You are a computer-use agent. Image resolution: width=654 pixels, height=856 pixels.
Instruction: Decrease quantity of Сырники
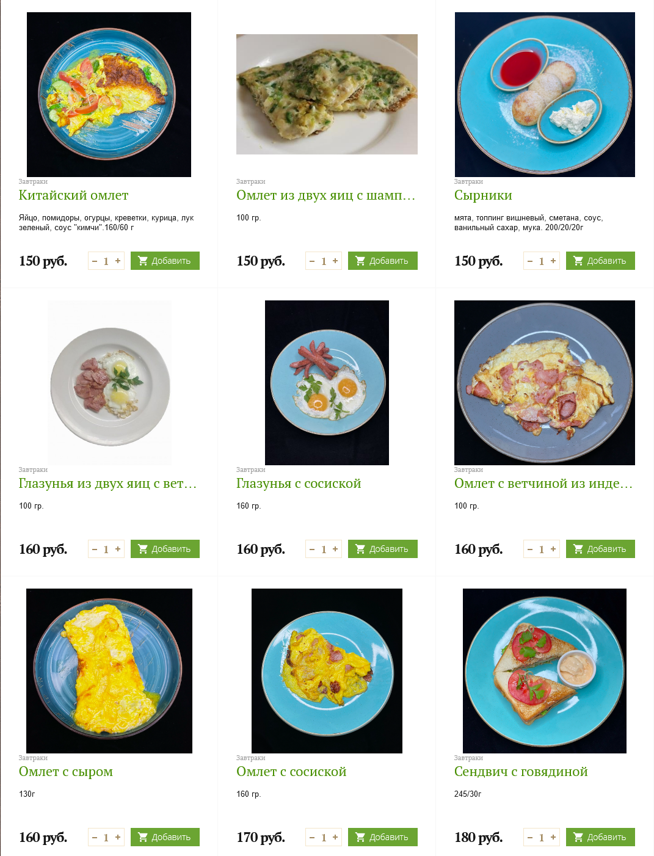click(530, 261)
